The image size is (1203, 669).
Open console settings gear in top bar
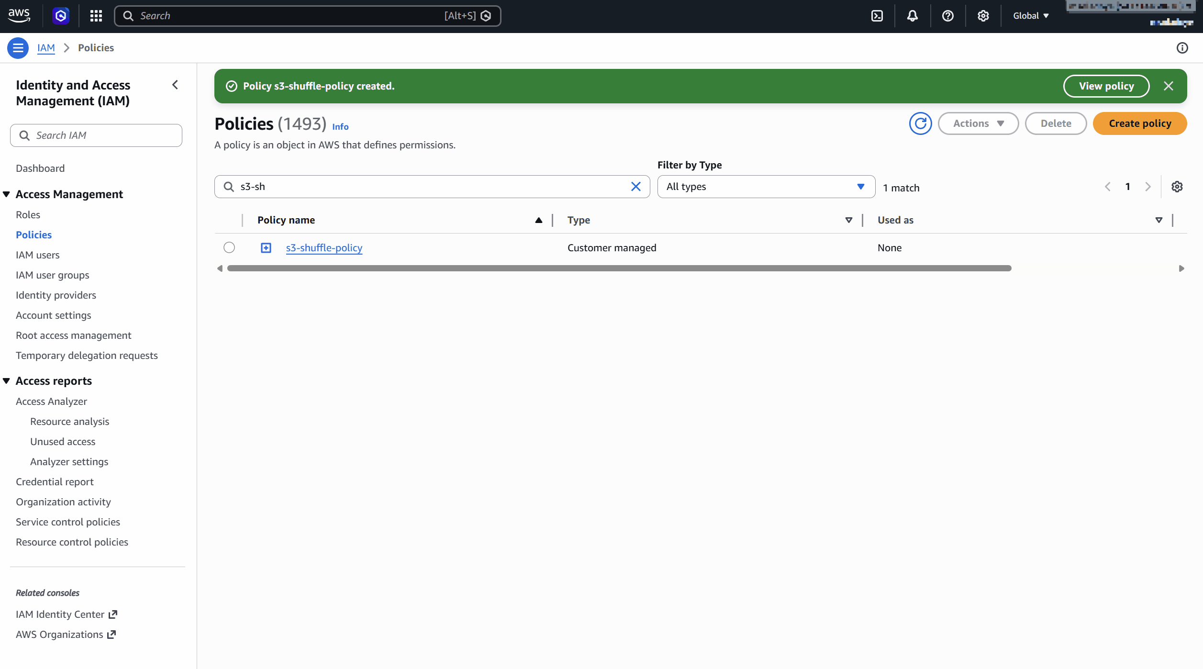coord(983,16)
